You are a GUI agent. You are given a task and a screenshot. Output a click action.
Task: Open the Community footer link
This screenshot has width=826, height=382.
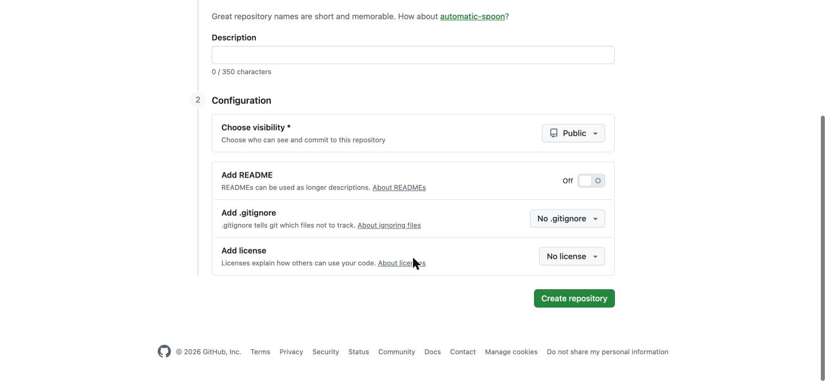(397, 352)
